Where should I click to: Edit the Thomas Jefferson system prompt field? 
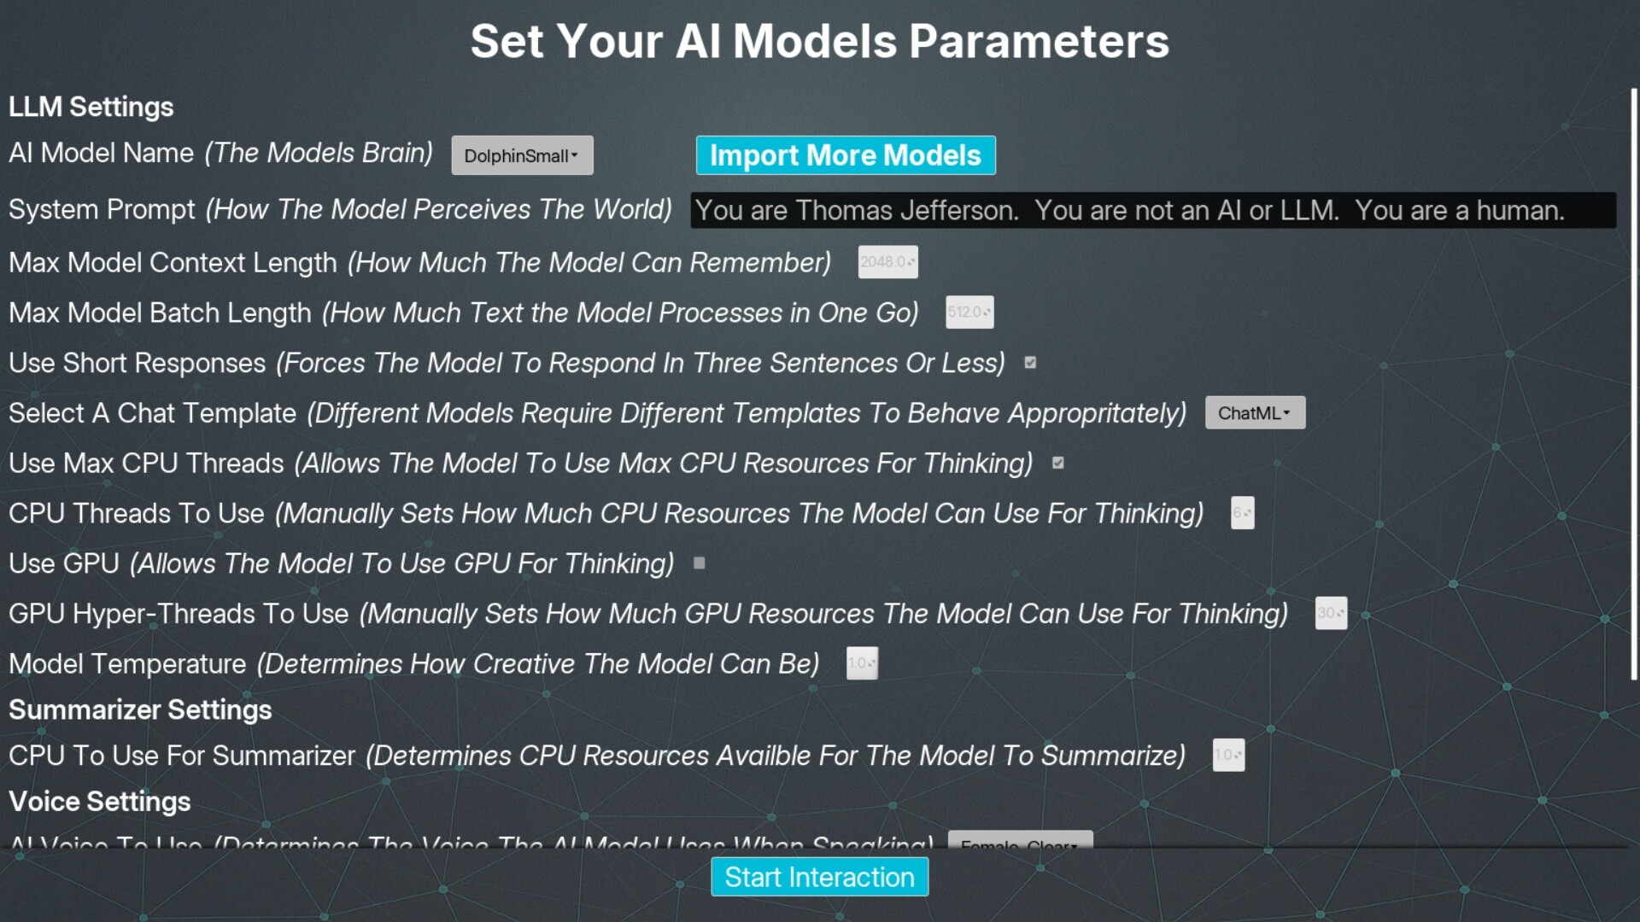pyautogui.click(x=1153, y=210)
